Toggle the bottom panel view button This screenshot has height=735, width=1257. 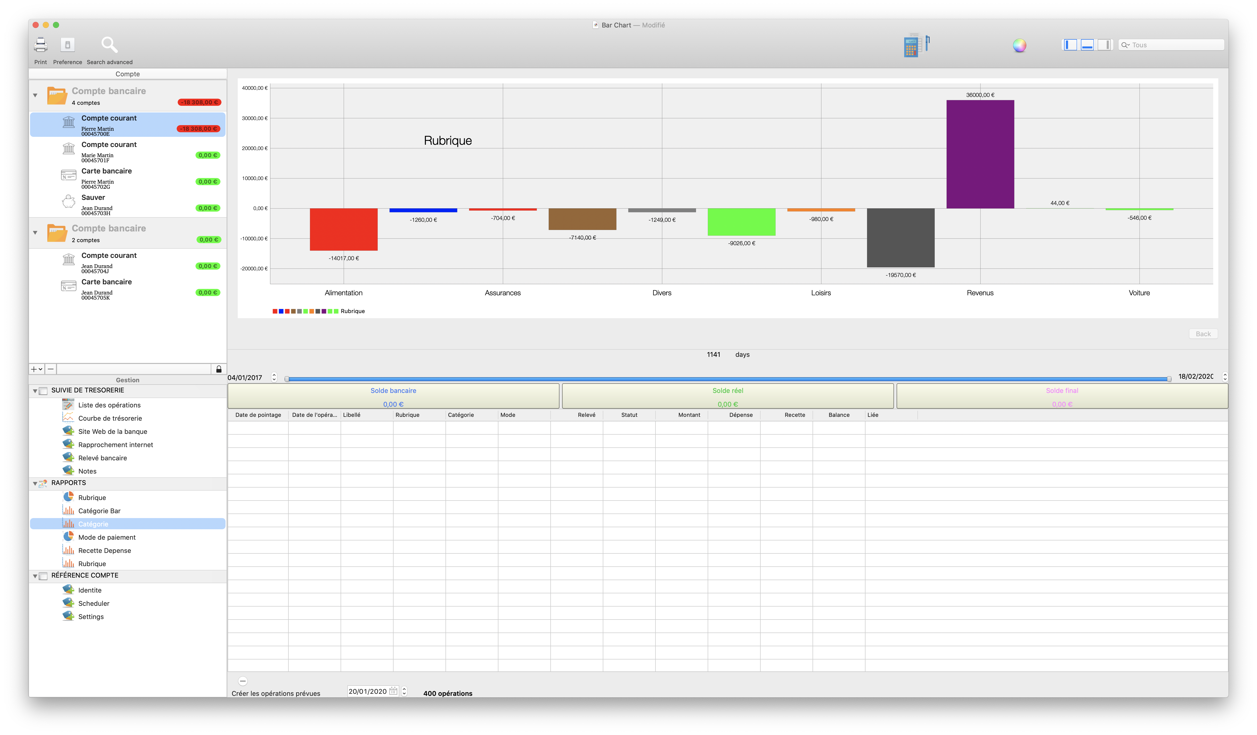coord(1087,45)
